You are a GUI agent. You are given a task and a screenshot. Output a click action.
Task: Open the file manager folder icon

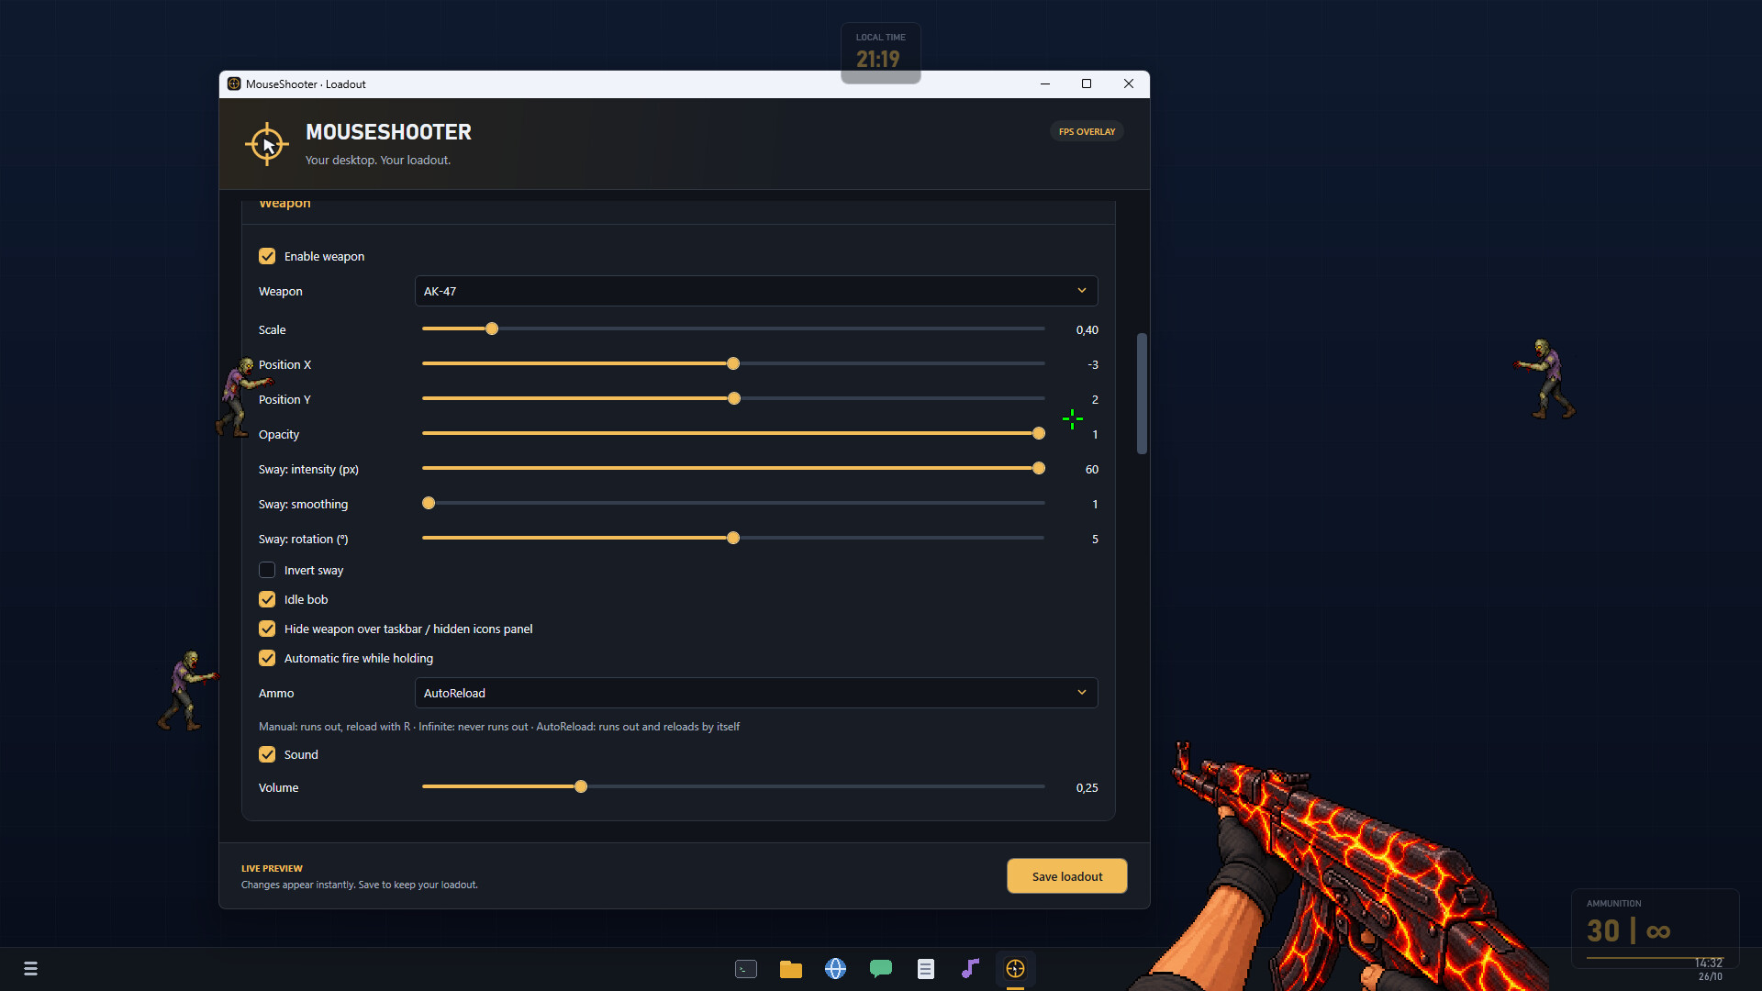click(791, 969)
